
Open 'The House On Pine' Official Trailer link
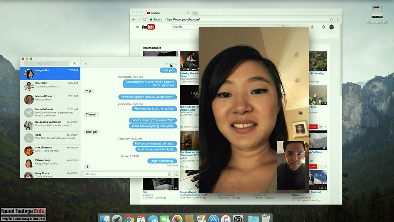coord(189,108)
